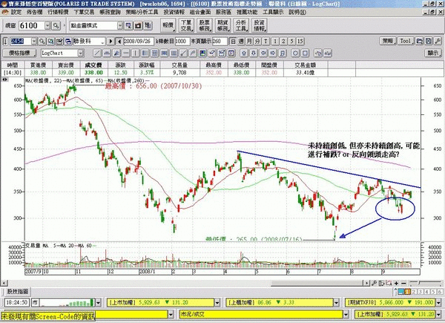Click the 分析工具 analysis tools button
The image size is (445, 323).
click(x=241, y=25)
